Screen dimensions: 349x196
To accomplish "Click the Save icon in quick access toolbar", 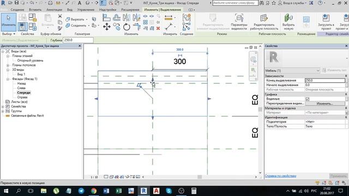I will pyautogui.click(x=16, y=3).
